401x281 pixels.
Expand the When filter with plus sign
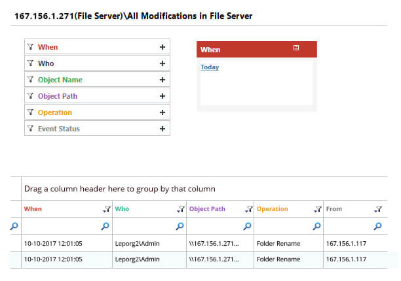162,47
